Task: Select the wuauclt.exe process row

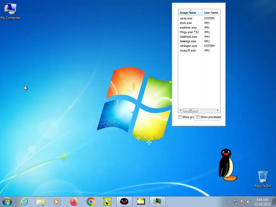Action: point(199,50)
